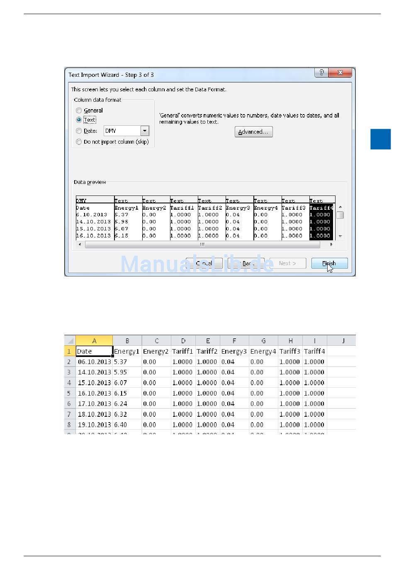Select spreadsheet column F header
The height and width of the screenshot is (572, 394).
tap(234, 340)
